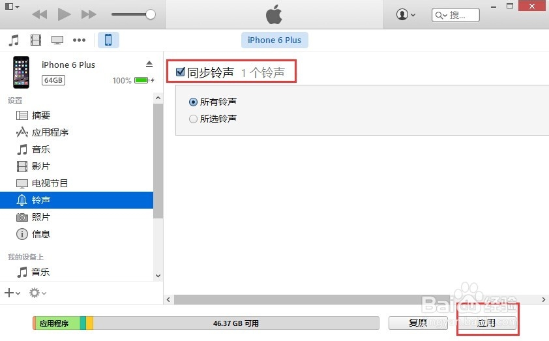Click the 复原 (Revert) button
549x341 pixels.
(418, 323)
